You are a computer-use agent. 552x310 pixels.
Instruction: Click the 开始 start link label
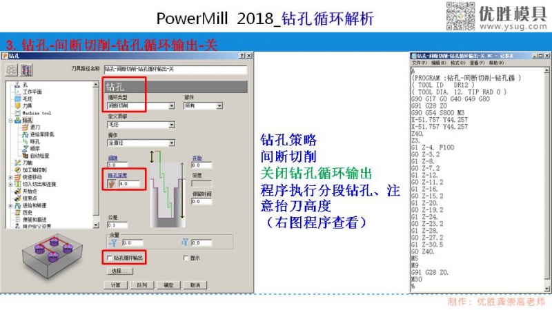(197, 158)
